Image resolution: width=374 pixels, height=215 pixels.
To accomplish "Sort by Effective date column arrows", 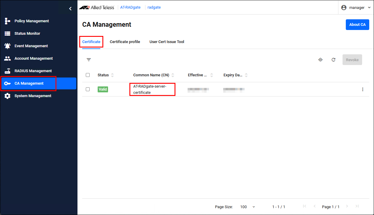I will [x=212, y=75].
